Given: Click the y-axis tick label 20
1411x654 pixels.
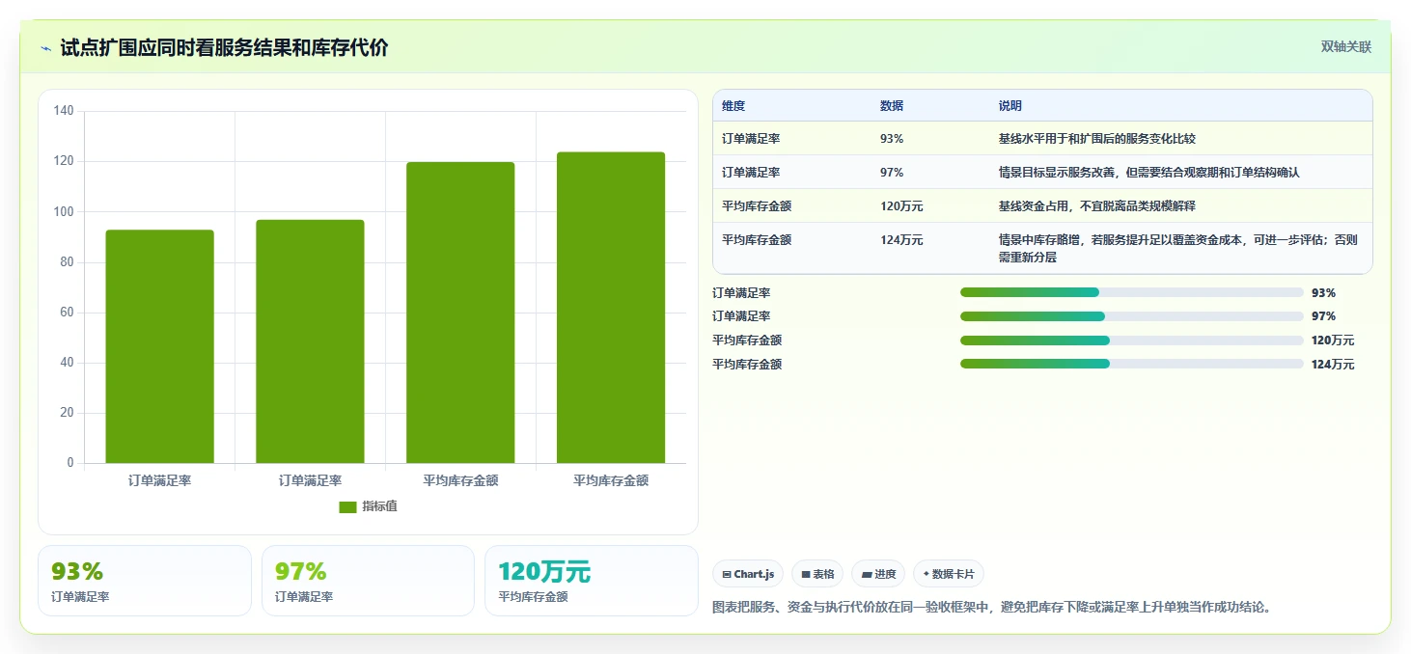Looking at the screenshot, I should [67, 413].
